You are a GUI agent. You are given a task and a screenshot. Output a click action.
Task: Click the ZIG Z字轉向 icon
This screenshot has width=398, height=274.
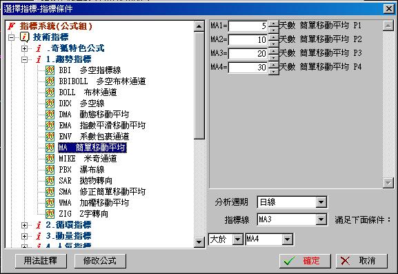pyautogui.click(x=50, y=213)
